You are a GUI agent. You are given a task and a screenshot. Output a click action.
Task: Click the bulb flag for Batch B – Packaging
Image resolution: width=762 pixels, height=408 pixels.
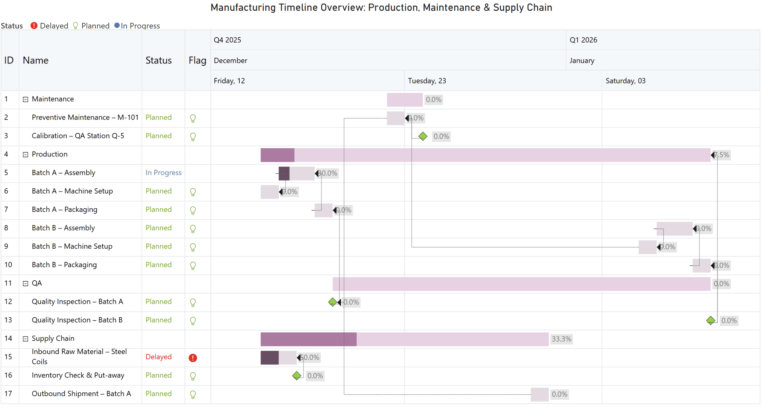tap(193, 266)
